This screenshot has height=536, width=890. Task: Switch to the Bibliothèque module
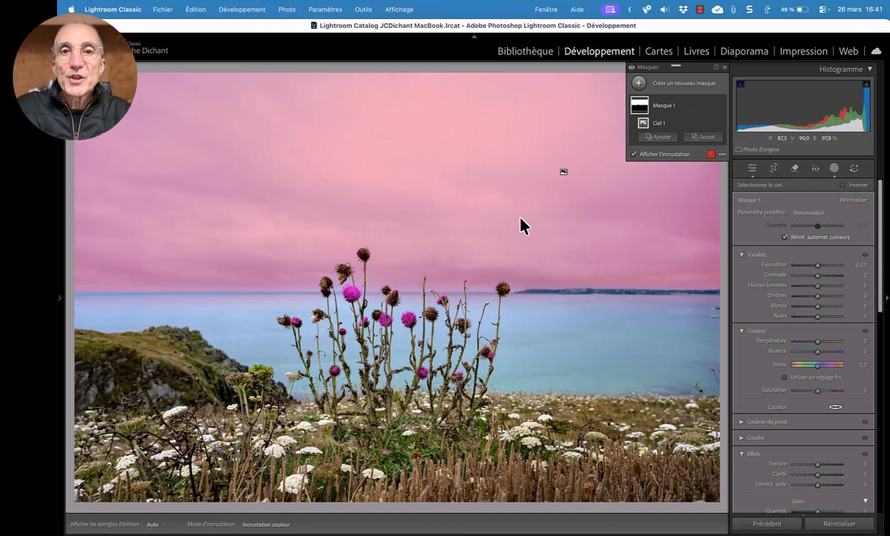525,51
